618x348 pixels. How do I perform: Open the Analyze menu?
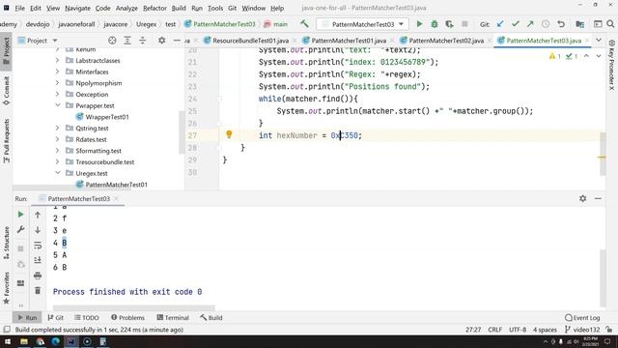[x=126, y=8]
